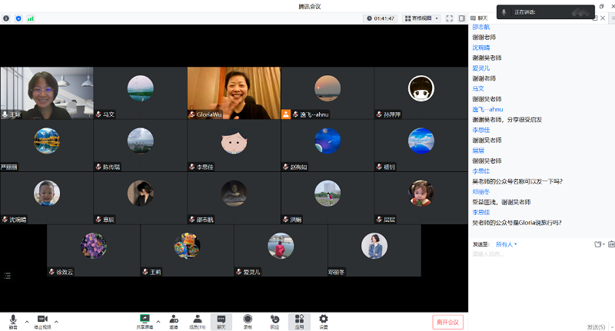Stop video with 停止视频 button

pos(42,320)
